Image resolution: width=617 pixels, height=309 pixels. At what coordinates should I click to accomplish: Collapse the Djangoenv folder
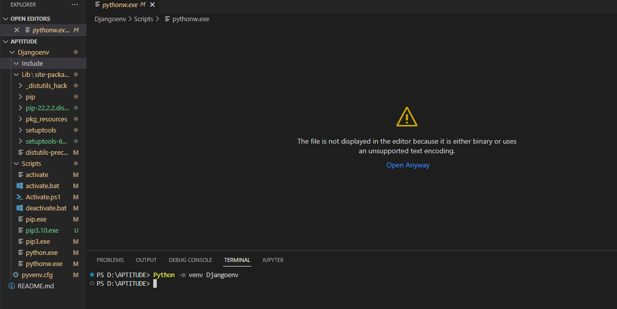point(12,52)
